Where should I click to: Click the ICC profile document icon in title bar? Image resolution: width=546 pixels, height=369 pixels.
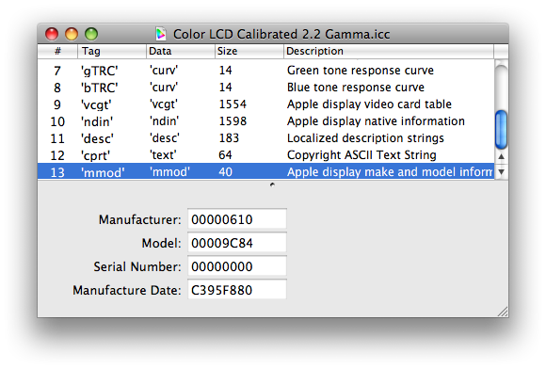coord(161,34)
